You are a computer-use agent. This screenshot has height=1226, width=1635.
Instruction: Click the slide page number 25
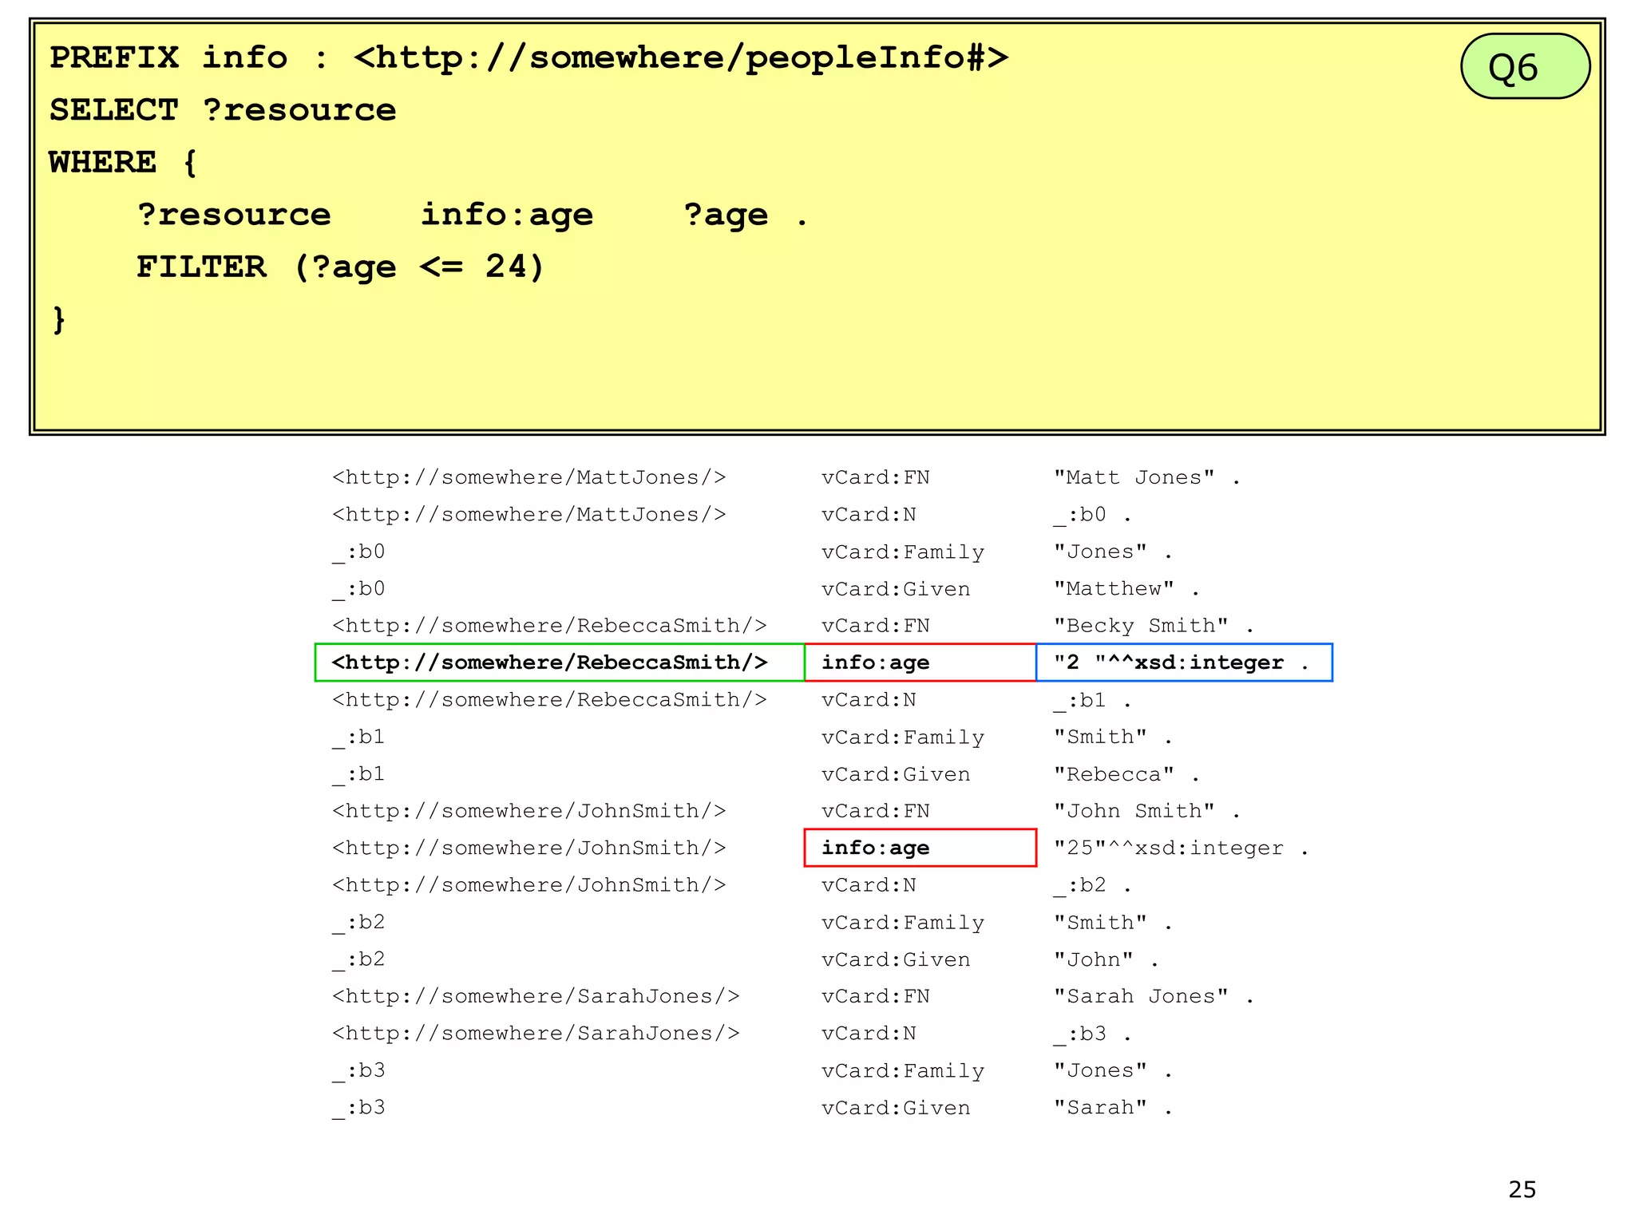1522,1190
